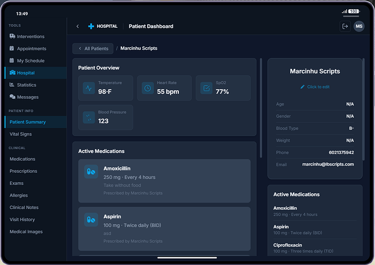Navigate to Clinical Notes
This screenshot has height=265, width=375.
[x=24, y=207]
